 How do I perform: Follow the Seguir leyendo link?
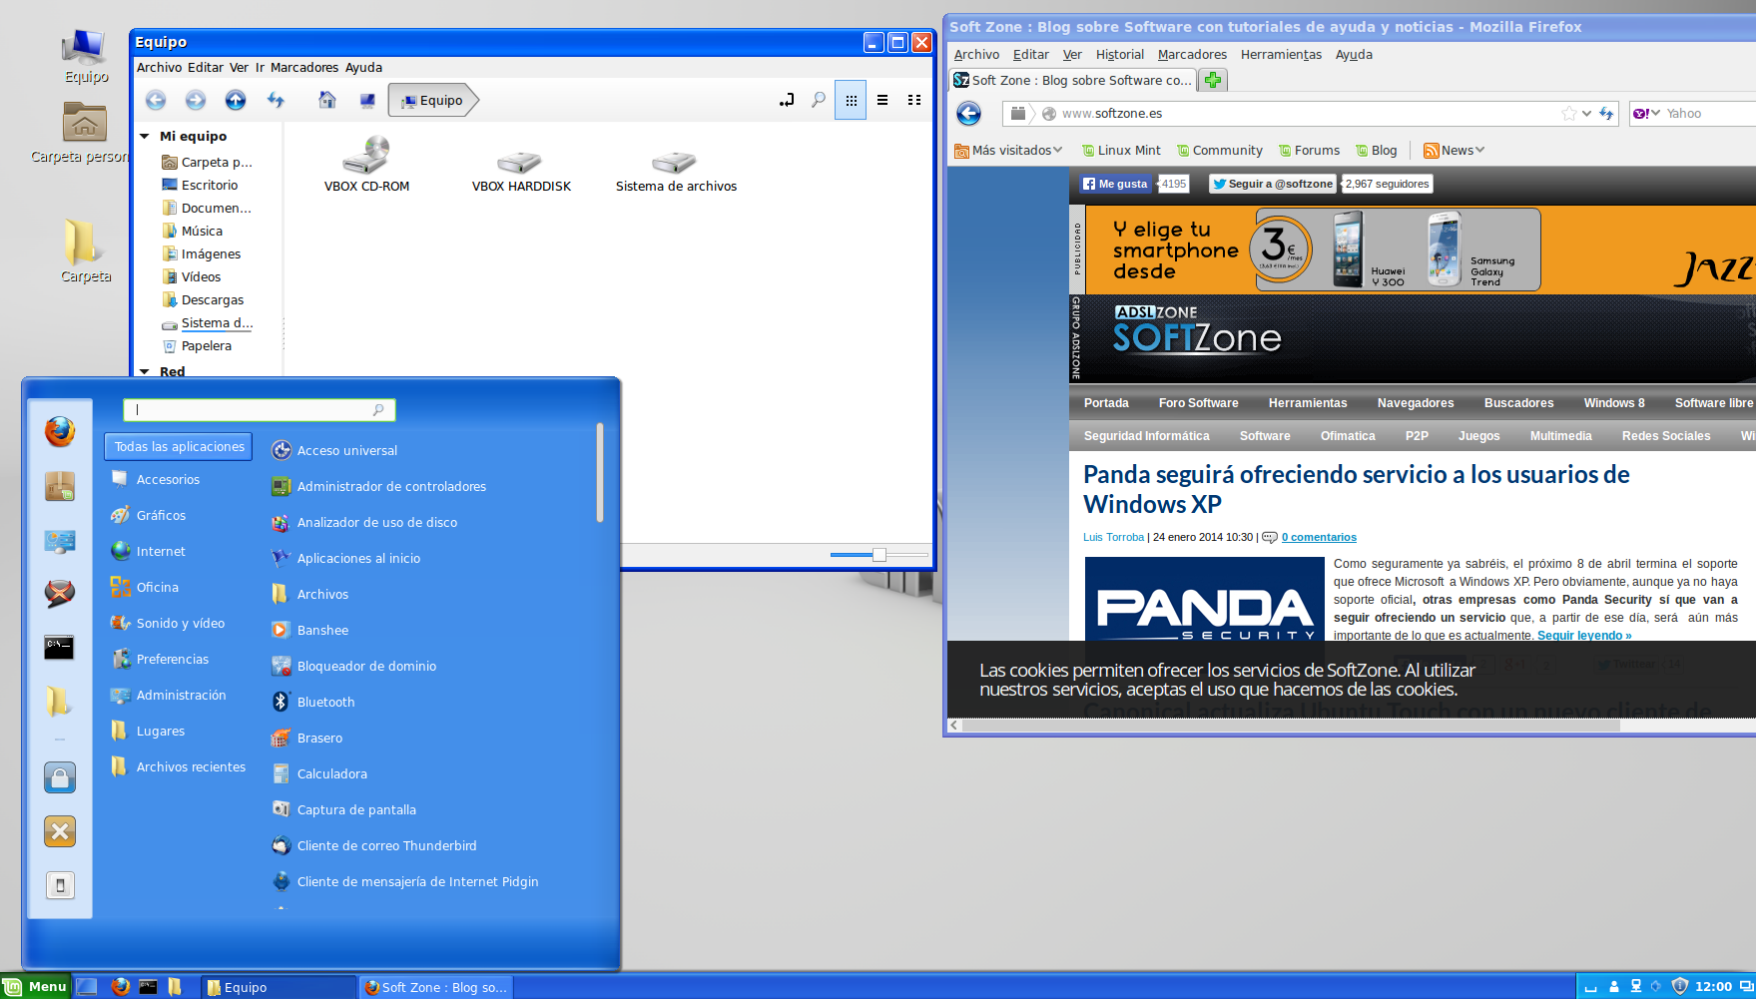point(1584,636)
